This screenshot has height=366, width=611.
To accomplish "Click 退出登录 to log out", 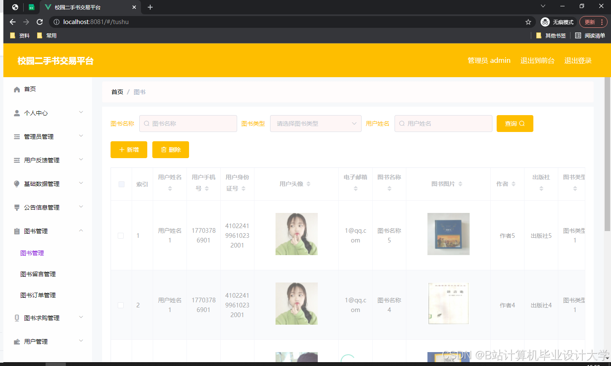I will (x=578, y=60).
